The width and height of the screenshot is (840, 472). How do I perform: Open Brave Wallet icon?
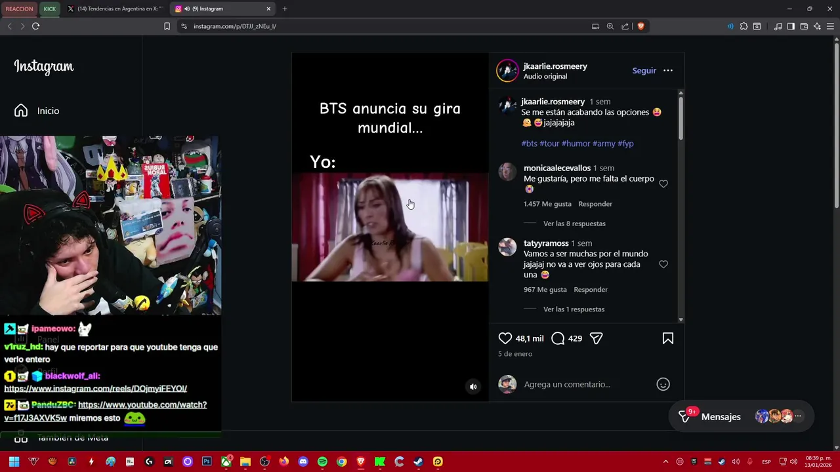(x=804, y=26)
